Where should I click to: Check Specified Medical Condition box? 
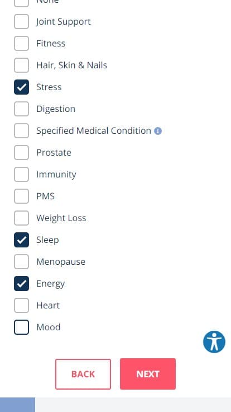tap(21, 130)
